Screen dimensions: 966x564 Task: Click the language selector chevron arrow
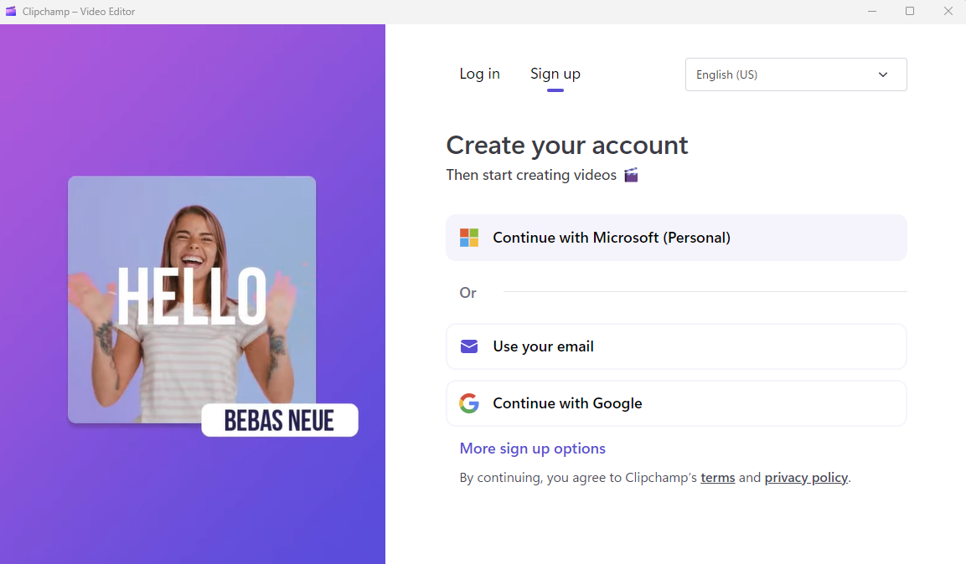pyautogui.click(x=882, y=74)
